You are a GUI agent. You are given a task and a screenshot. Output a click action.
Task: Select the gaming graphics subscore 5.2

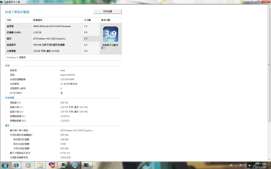tap(86, 45)
